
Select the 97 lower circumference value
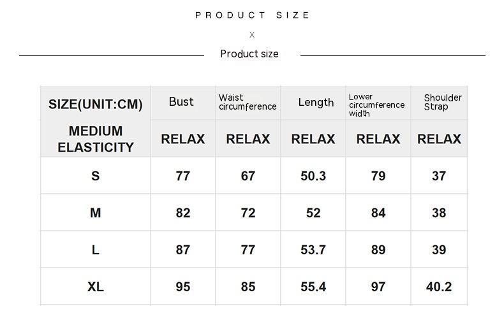click(x=378, y=287)
